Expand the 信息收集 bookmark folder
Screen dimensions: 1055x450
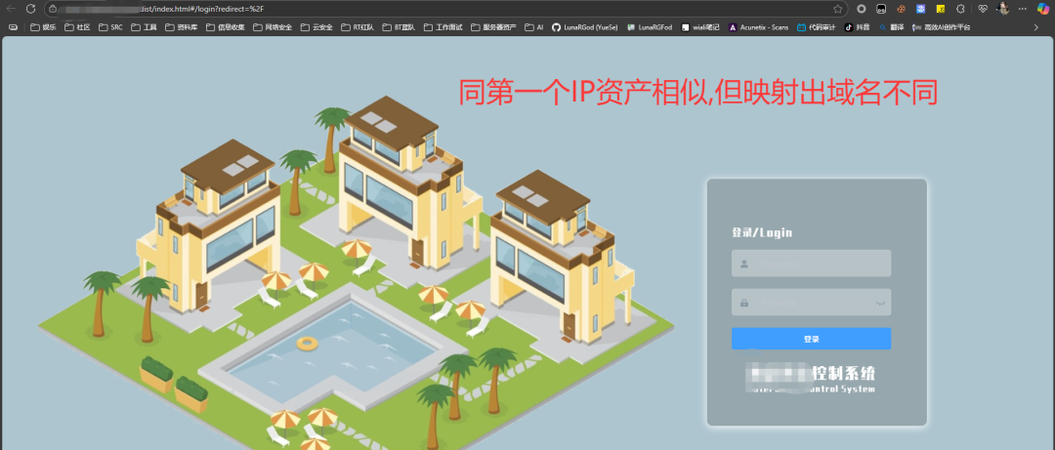(226, 27)
